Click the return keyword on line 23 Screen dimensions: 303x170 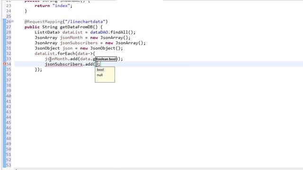42,6
